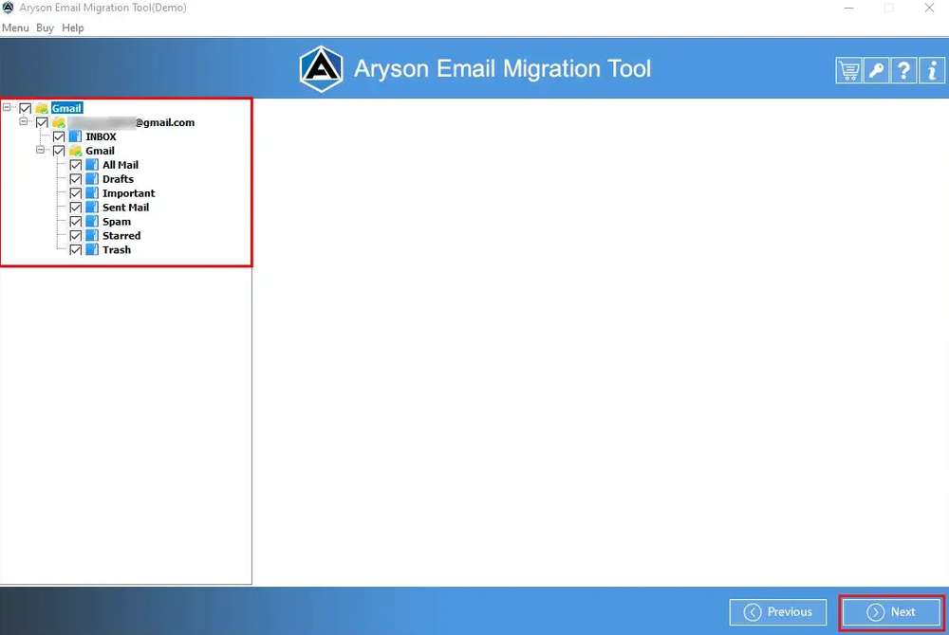Collapse the root Gmail tree node

[7, 107]
